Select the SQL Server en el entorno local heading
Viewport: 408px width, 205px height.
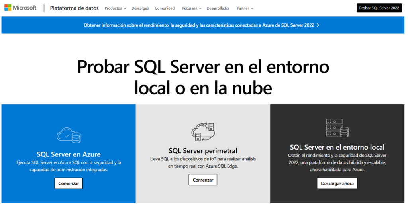pyautogui.click(x=337, y=147)
